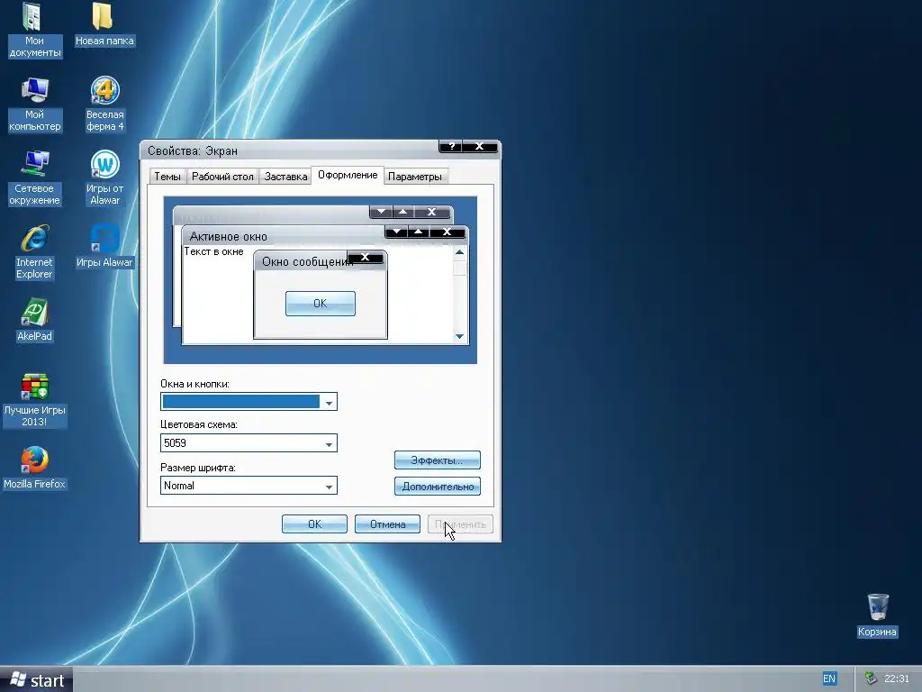This screenshot has height=692, width=922.
Task: Click the help question mark in the dialog title
Action: pyautogui.click(x=451, y=147)
